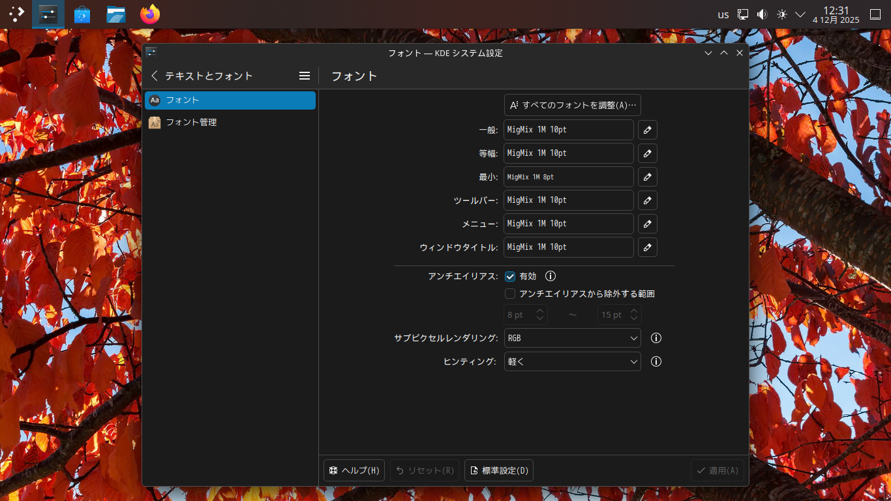Screen dimensions: 891x501
Task: Click the 最小 font preview field
Action: [x=569, y=177]
